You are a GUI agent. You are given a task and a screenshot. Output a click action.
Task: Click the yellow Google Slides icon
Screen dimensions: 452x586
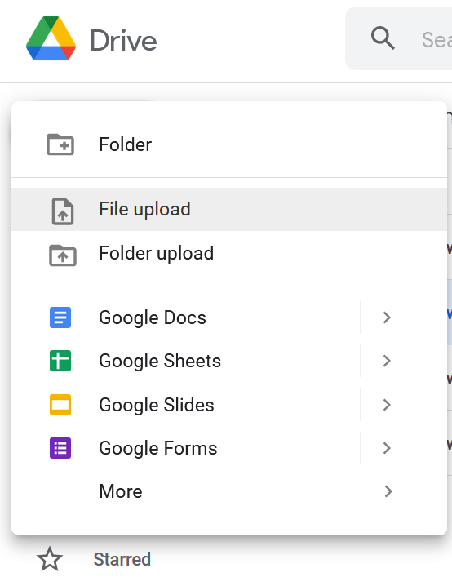[60, 405]
